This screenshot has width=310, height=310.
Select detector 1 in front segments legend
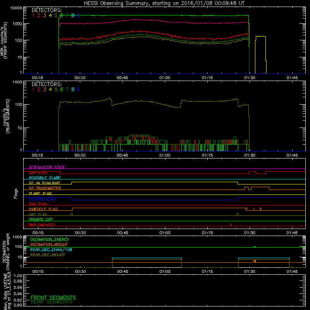tap(33, 15)
